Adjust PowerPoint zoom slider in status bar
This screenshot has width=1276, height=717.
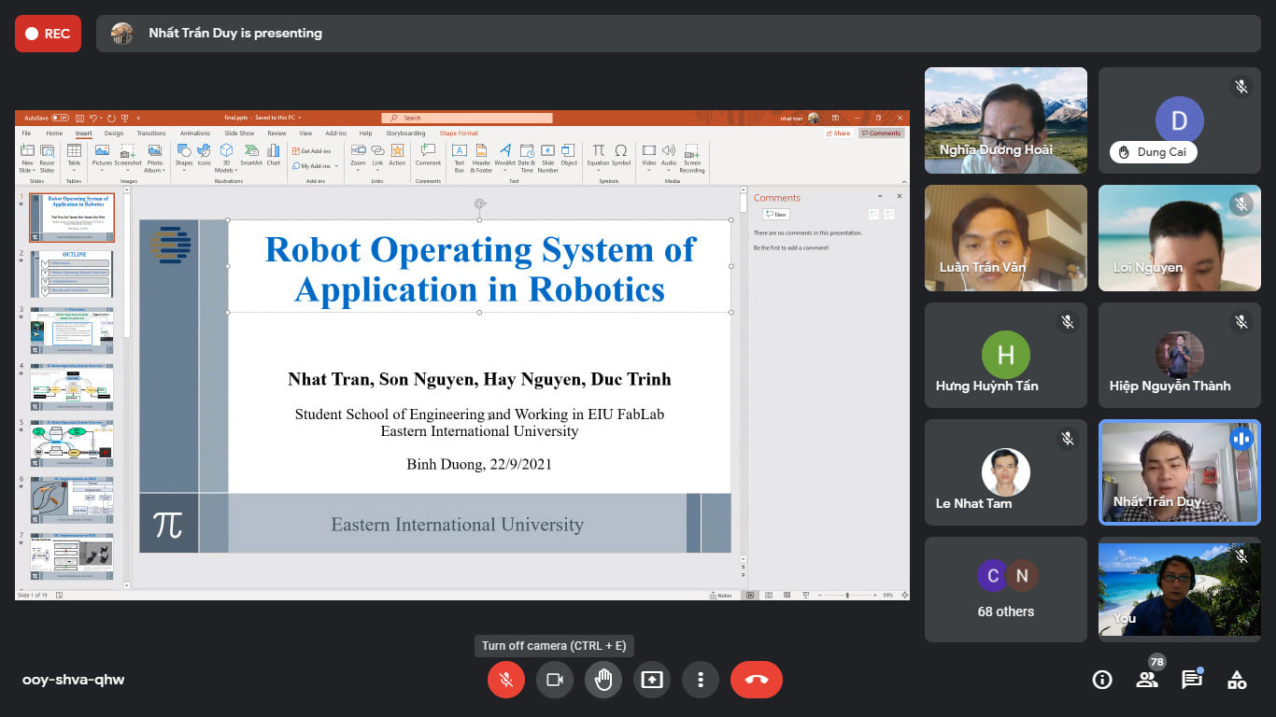[x=847, y=595]
